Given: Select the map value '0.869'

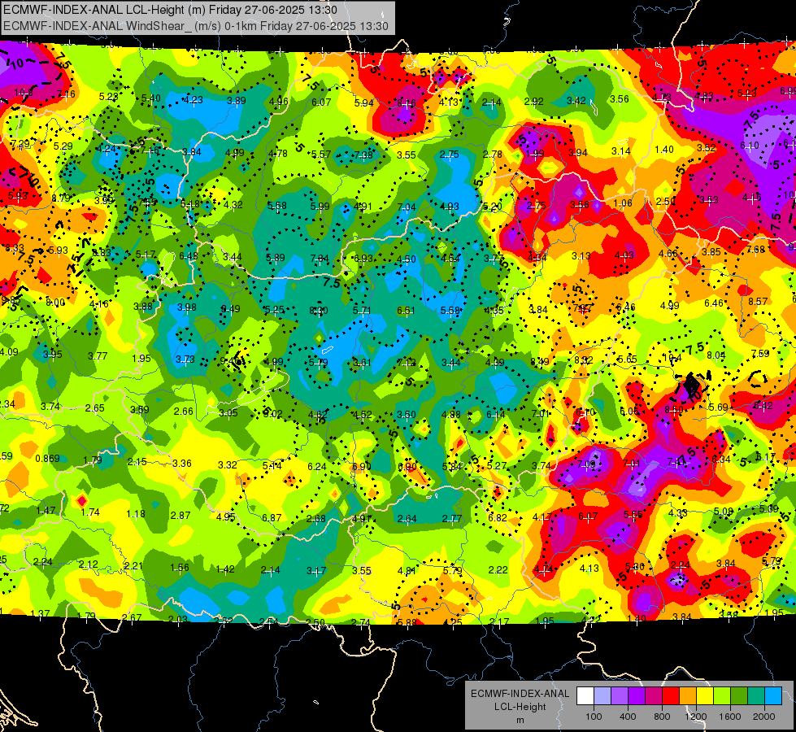Looking at the screenshot, I should (47, 459).
